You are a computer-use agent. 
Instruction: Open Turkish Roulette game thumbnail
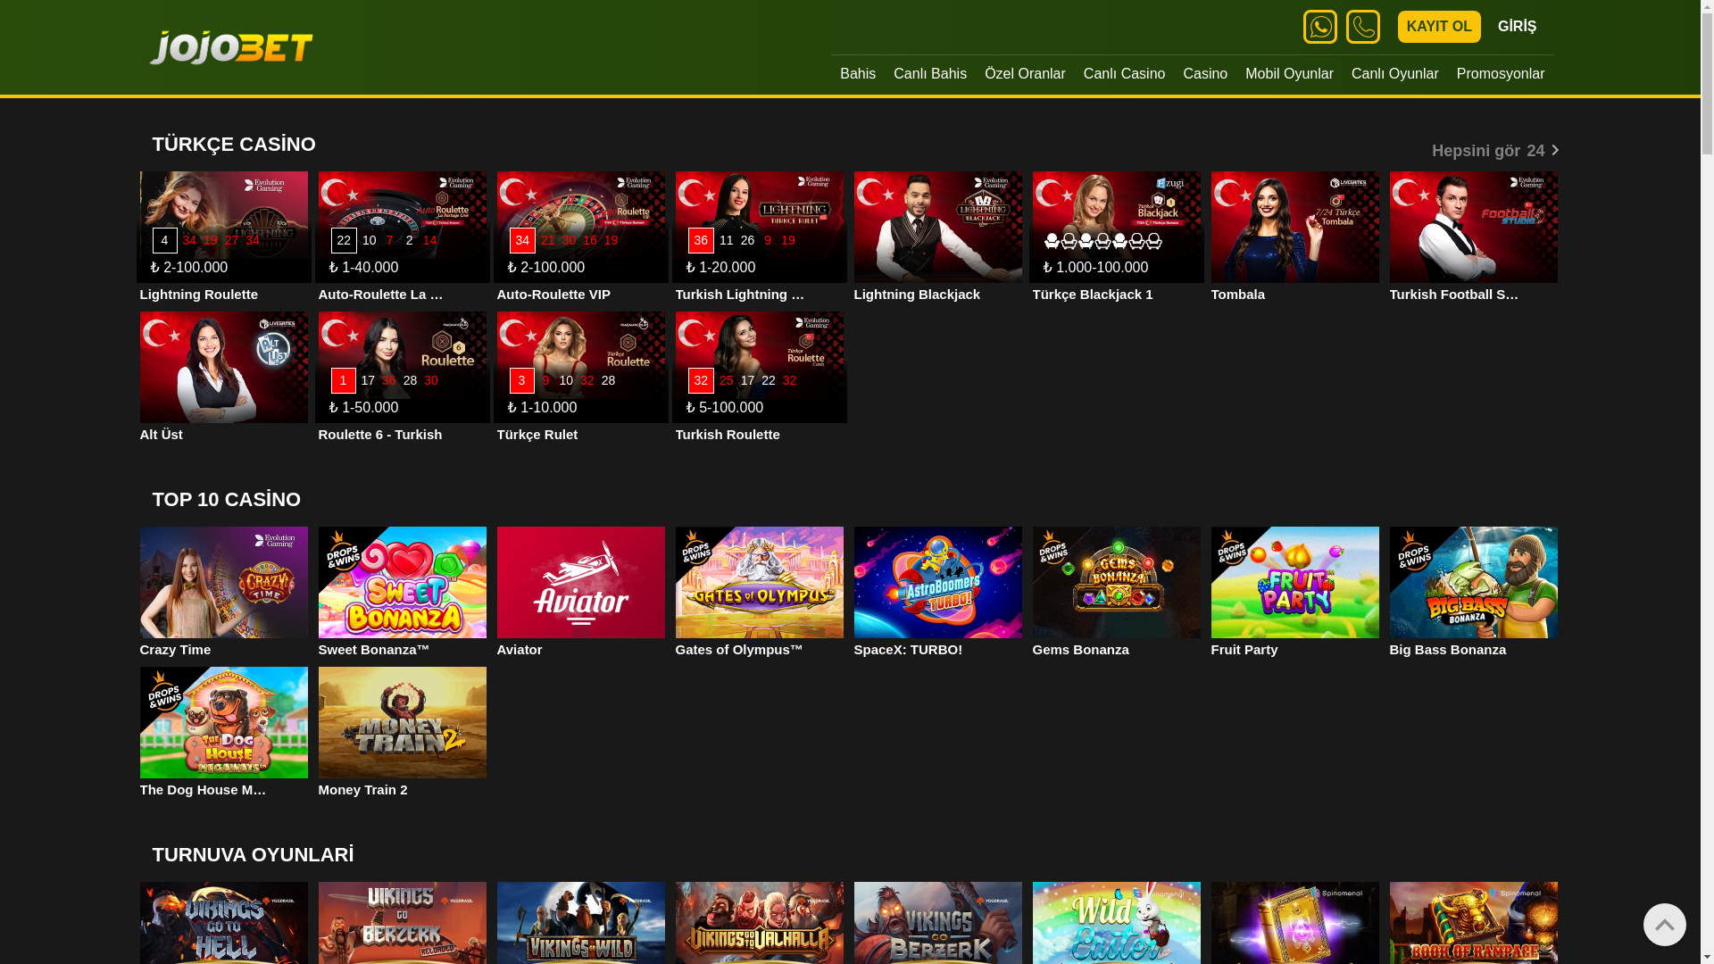pyautogui.click(x=759, y=367)
